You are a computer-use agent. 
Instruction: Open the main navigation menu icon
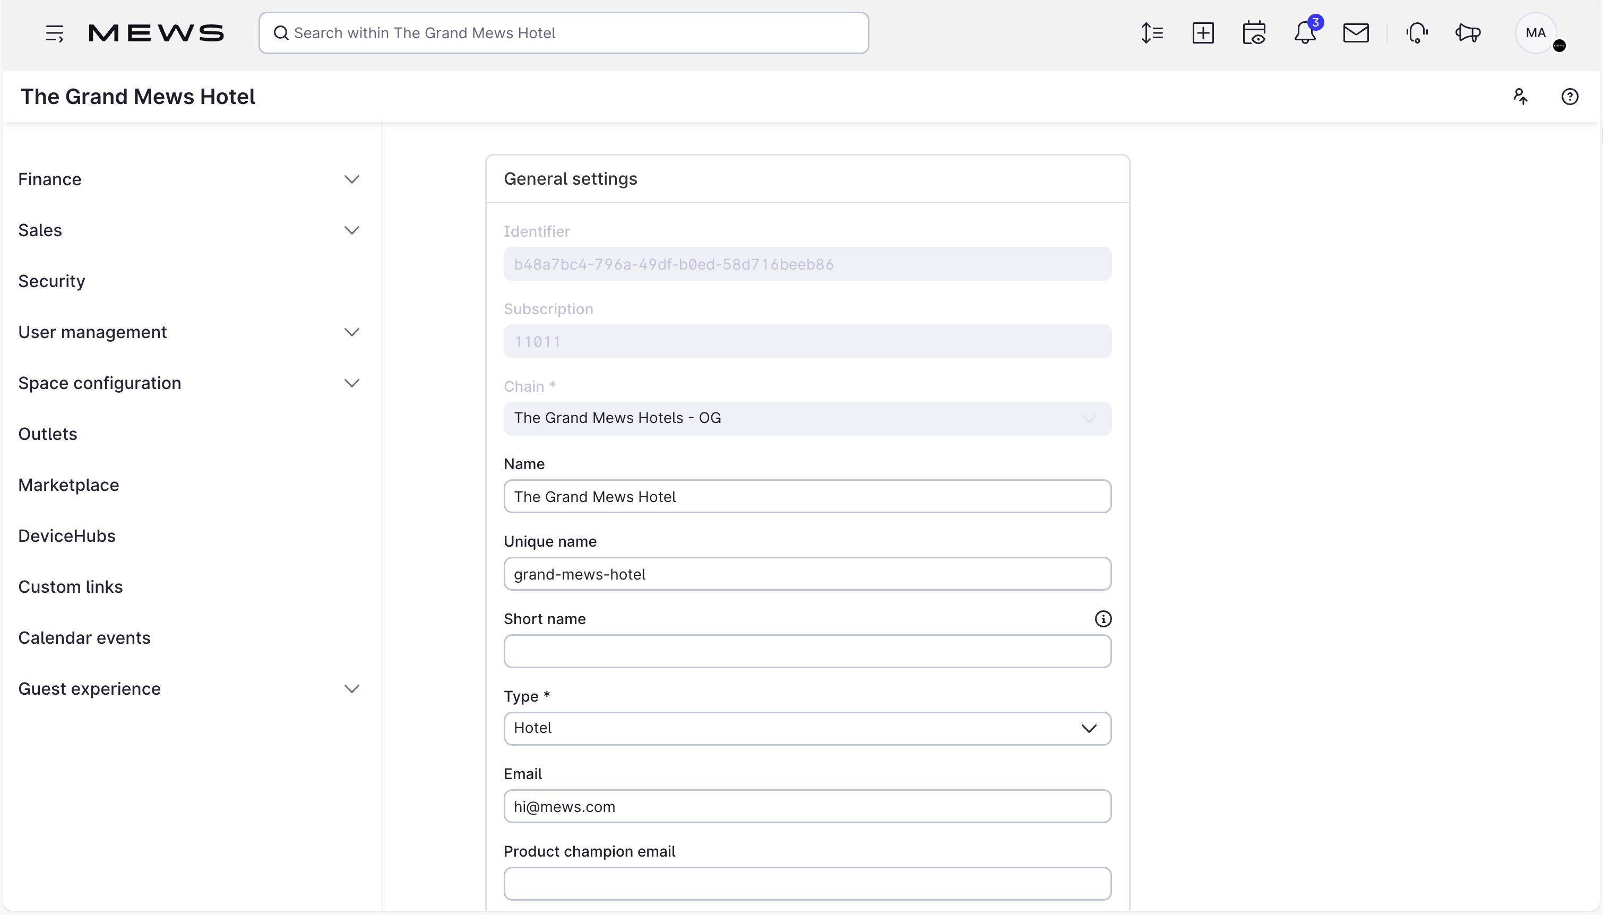pyautogui.click(x=55, y=33)
